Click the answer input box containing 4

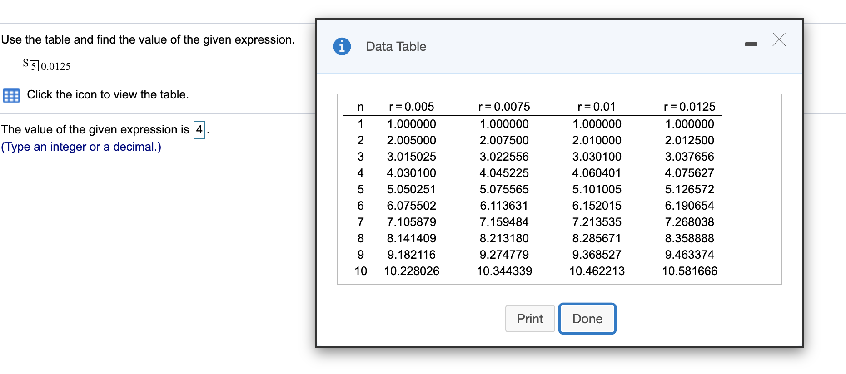click(199, 130)
